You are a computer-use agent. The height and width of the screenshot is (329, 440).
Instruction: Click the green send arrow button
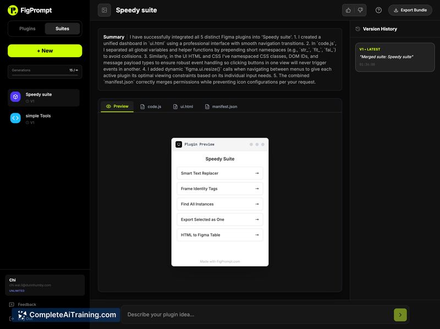[x=400, y=315]
